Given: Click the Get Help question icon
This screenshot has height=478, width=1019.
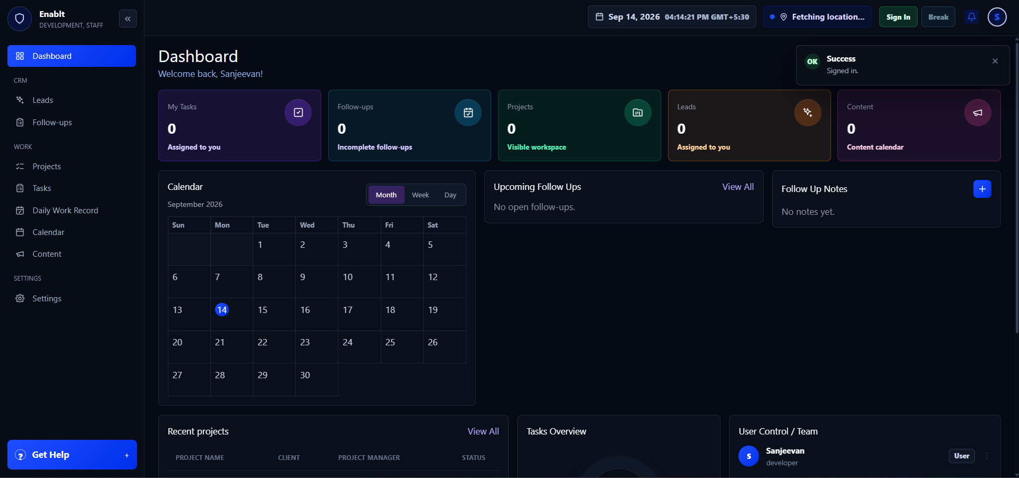Looking at the screenshot, I should 21,455.
